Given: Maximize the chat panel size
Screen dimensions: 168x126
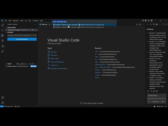Looking at the screenshot, I should [x=164, y=24].
